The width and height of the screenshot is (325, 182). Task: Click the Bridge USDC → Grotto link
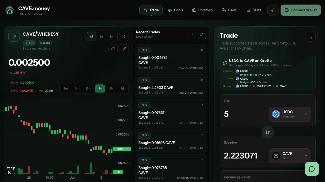tap(253, 82)
